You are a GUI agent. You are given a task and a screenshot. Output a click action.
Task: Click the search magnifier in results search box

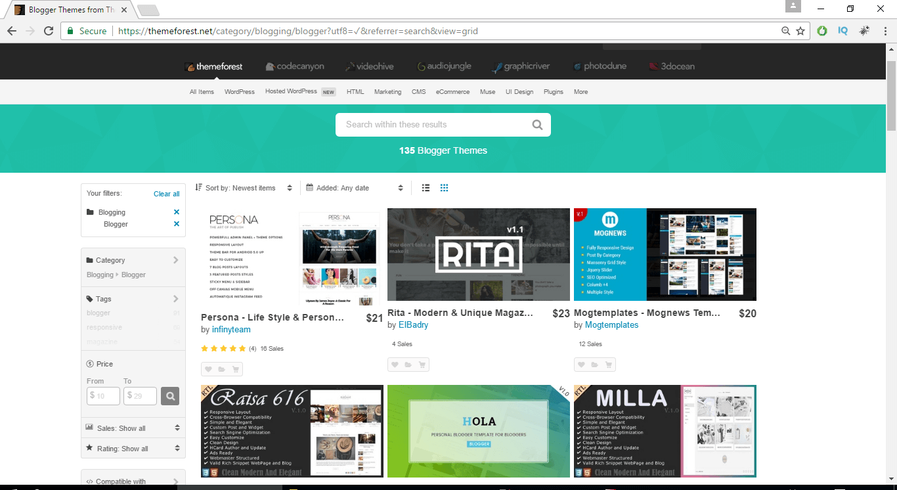click(537, 125)
